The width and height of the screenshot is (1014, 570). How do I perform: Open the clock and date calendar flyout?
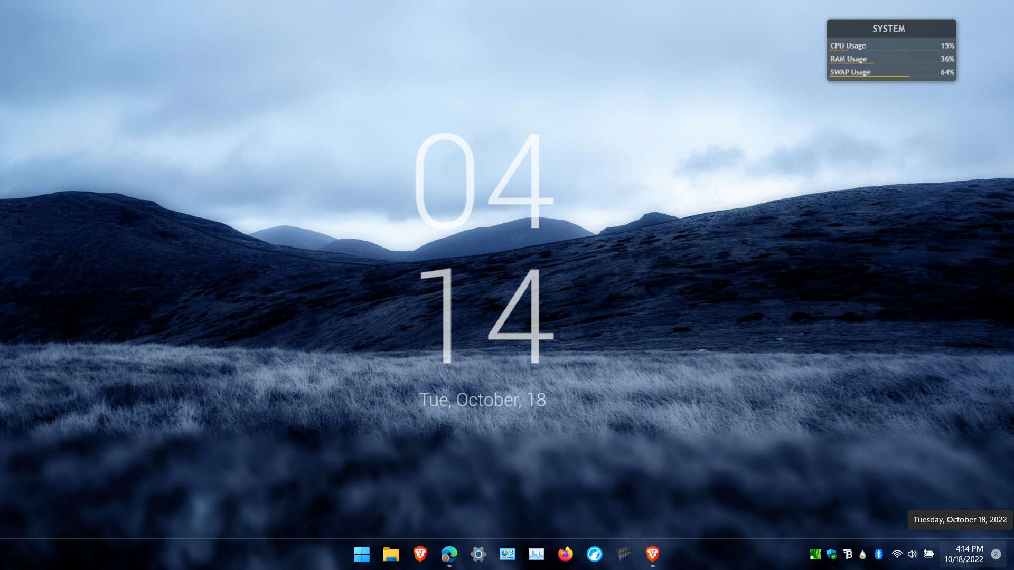[x=964, y=554]
